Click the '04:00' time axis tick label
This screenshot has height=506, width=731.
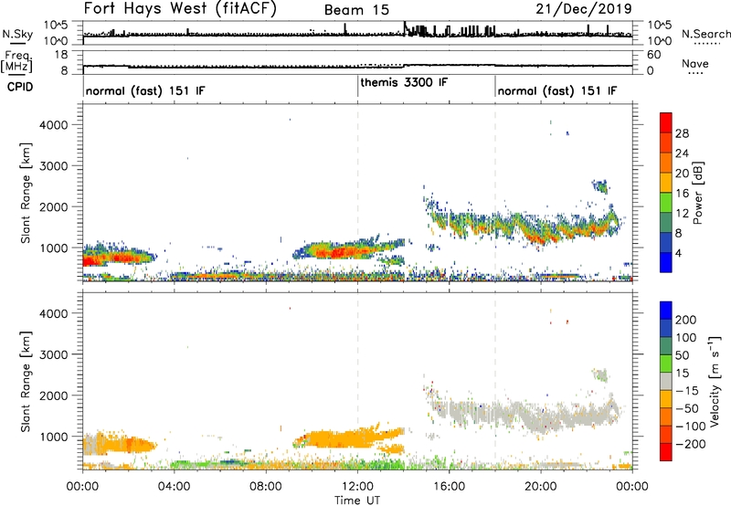(x=175, y=487)
